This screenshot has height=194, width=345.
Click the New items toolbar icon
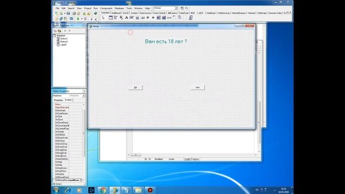(57, 13)
